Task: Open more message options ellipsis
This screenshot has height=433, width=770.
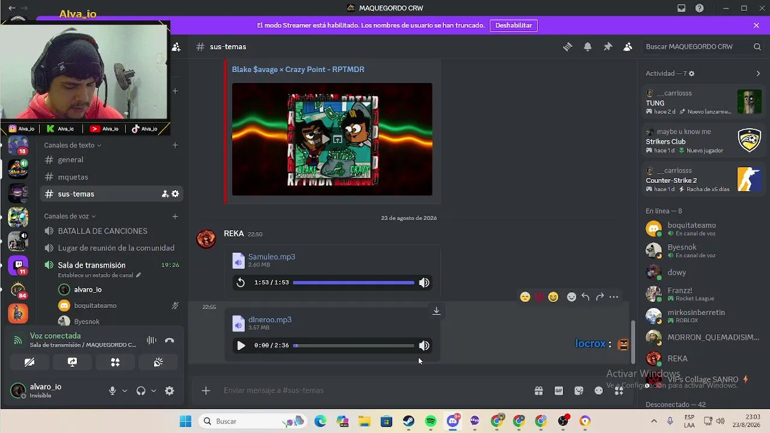Action: pyautogui.click(x=614, y=296)
